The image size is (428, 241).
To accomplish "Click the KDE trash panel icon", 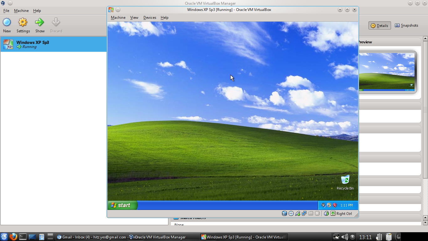I will (389, 237).
